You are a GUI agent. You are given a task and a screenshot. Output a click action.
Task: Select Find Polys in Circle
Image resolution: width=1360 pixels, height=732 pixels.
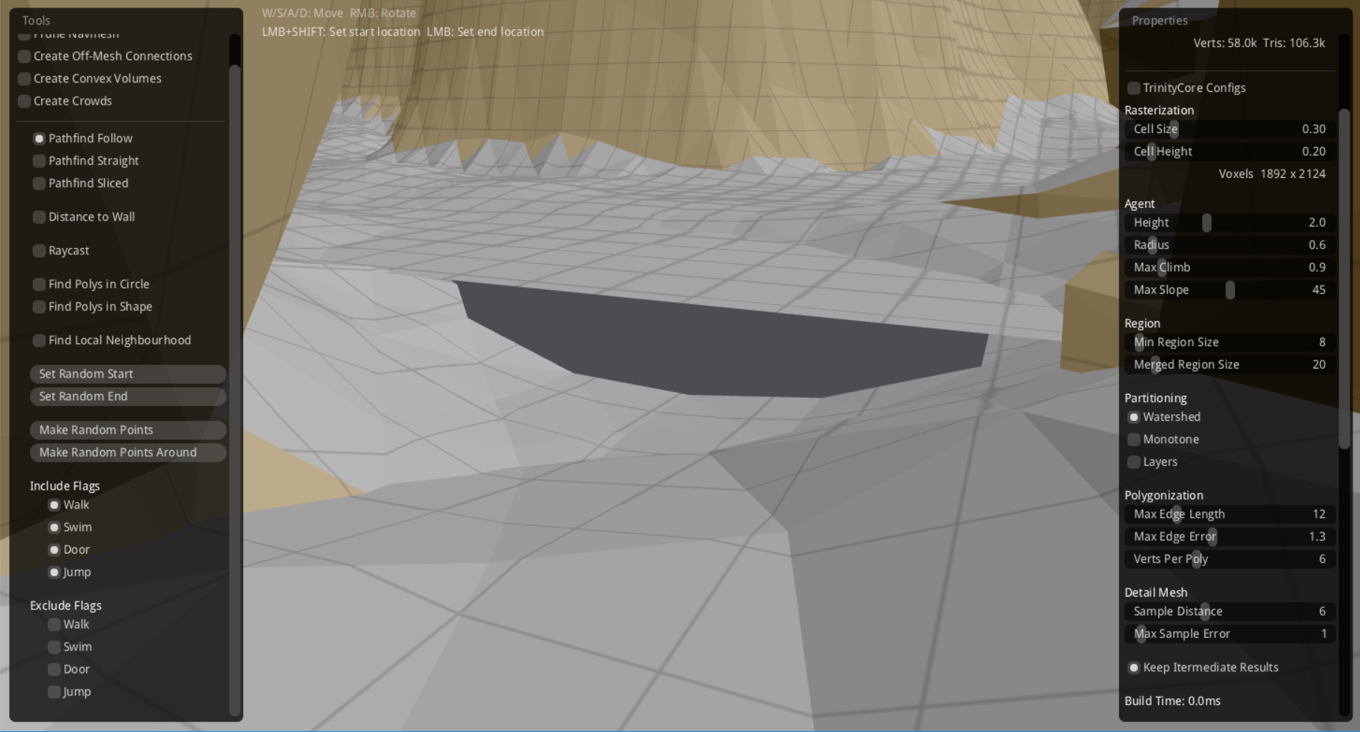pyautogui.click(x=91, y=284)
